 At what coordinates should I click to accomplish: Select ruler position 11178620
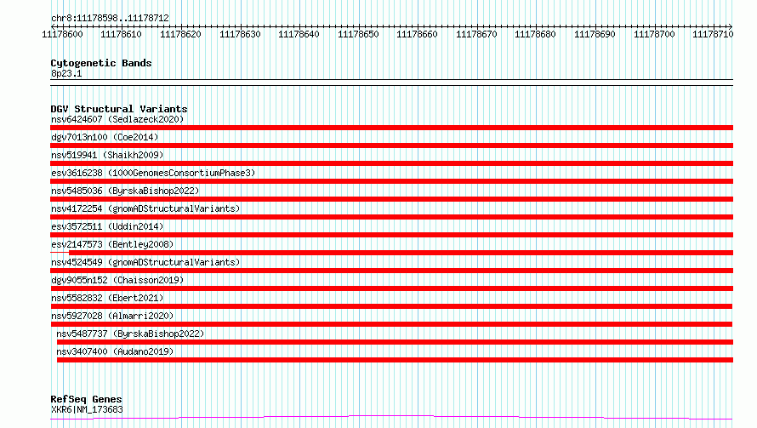pyautogui.click(x=180, y=34)
